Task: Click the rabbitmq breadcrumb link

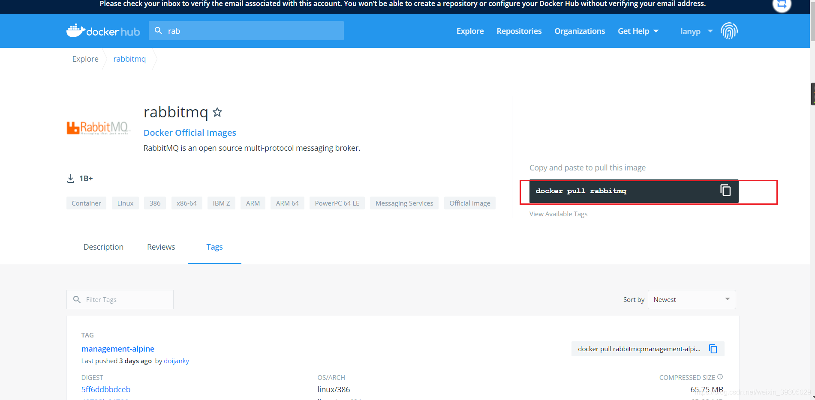Action: click(x=129, y=59)
